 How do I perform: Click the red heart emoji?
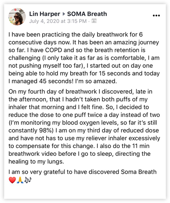(x=12, y=180)
